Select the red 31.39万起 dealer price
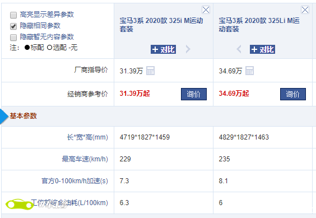 click(134, 94)
